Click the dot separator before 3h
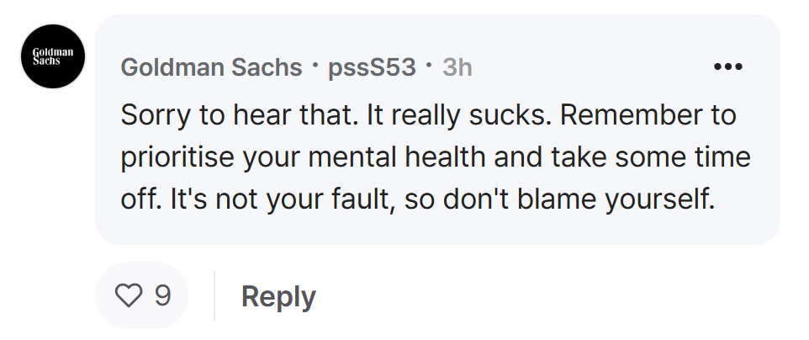This screenshot has height=340, width=809. 429,66
